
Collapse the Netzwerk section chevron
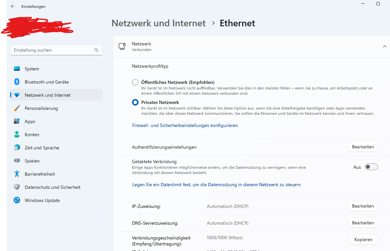point(384,46)
